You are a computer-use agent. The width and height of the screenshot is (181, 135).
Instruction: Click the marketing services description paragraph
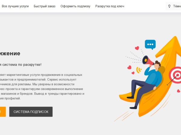click(x=42, y=87)
